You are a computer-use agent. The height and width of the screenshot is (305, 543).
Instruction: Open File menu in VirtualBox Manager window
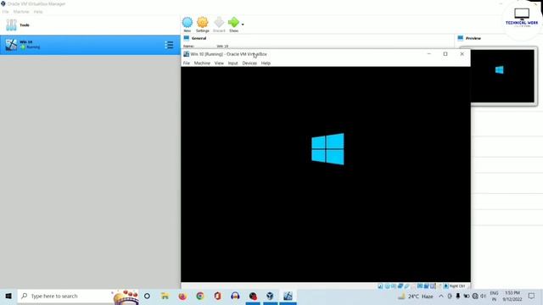pyautogui.click(x=6, y=12)
